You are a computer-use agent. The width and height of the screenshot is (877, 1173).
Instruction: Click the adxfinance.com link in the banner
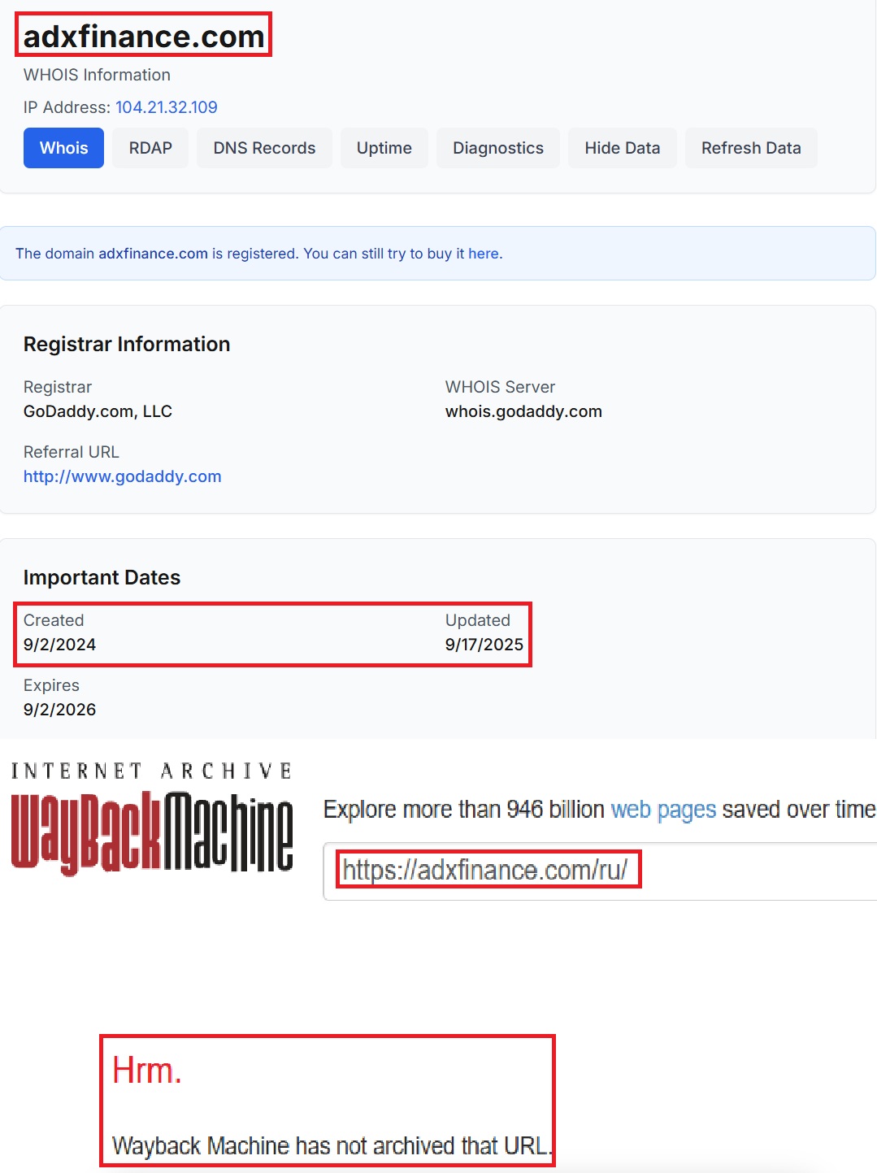coord(153,254)
